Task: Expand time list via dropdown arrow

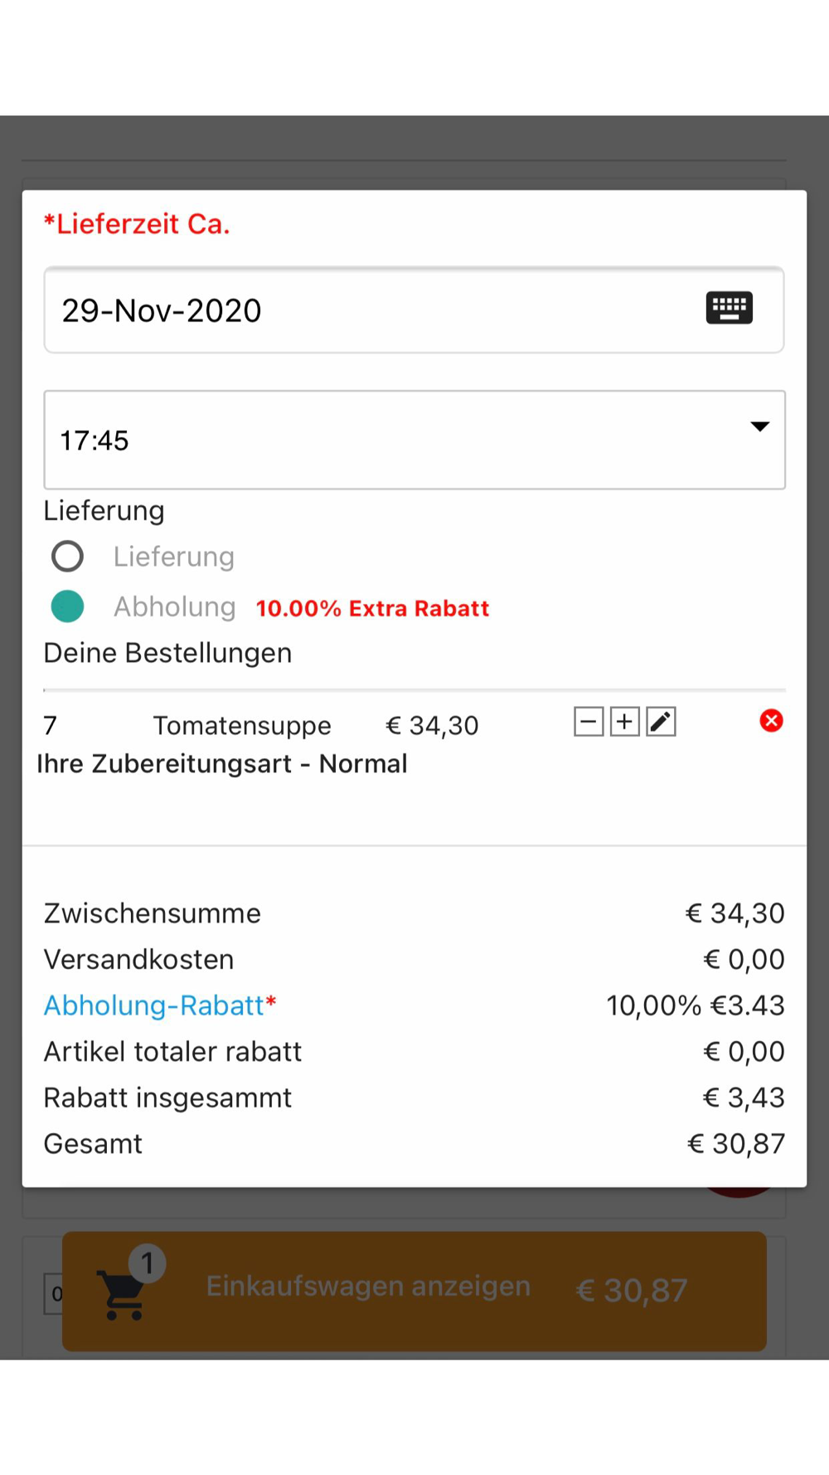Action: point(759,426)
